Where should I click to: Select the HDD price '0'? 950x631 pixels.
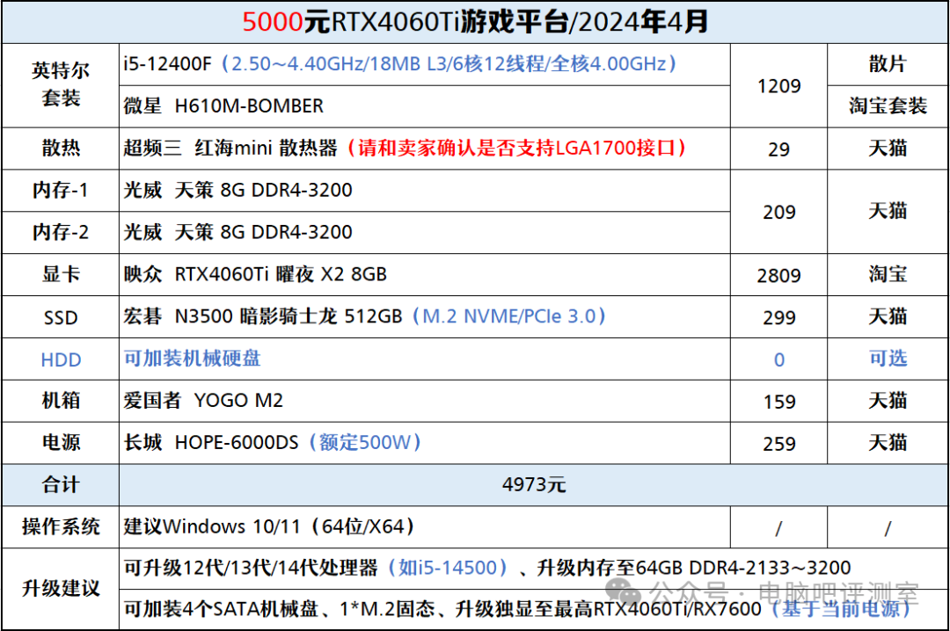point(779,359)
